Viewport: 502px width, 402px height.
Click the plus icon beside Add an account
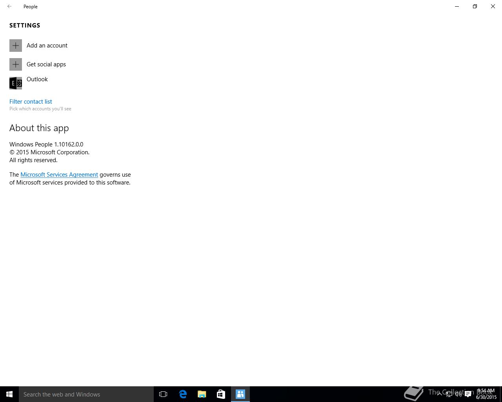(16, 46)
